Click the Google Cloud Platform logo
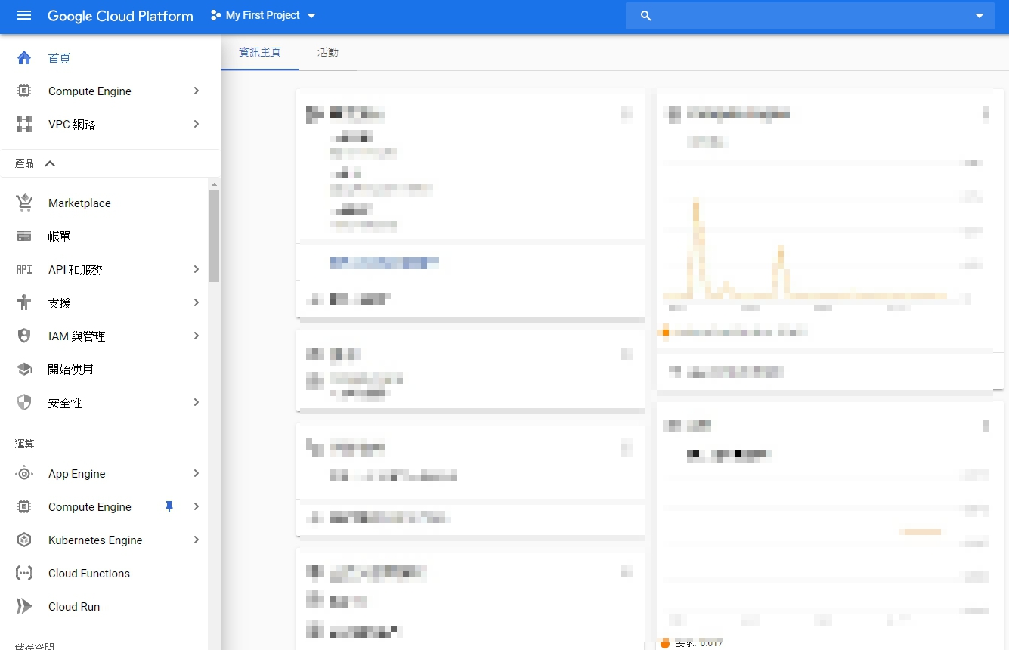Viewport: 1009px width, 650px height. point(120,16)
